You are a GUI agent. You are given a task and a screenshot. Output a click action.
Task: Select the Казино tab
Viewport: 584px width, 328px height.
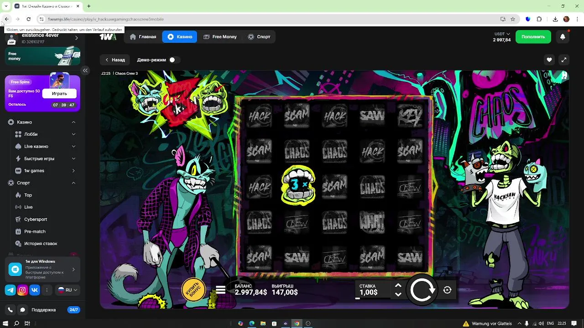click(x=180, y=36)
